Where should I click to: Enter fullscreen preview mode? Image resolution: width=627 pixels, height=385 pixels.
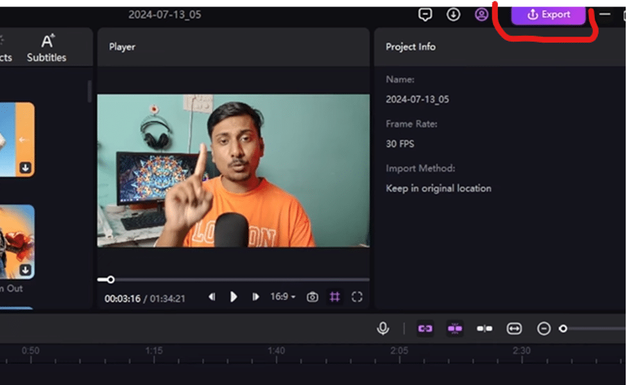(x=357, y=296)
